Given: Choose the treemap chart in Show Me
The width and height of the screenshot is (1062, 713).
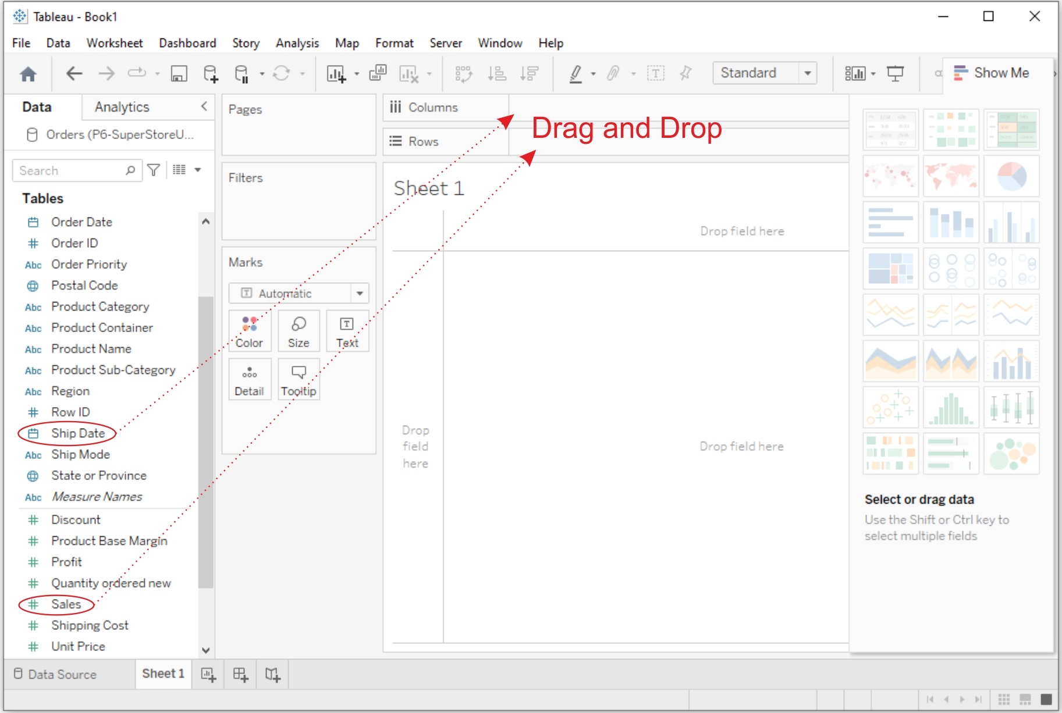Looking at the screenshot, I should 891,268.
